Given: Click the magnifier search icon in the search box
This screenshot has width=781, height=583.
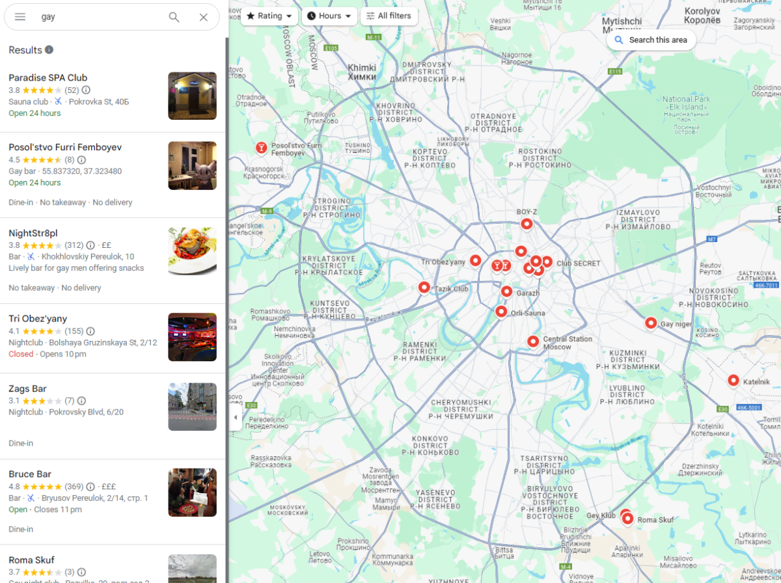Looking at the screenshot, I should pos(174,17).
